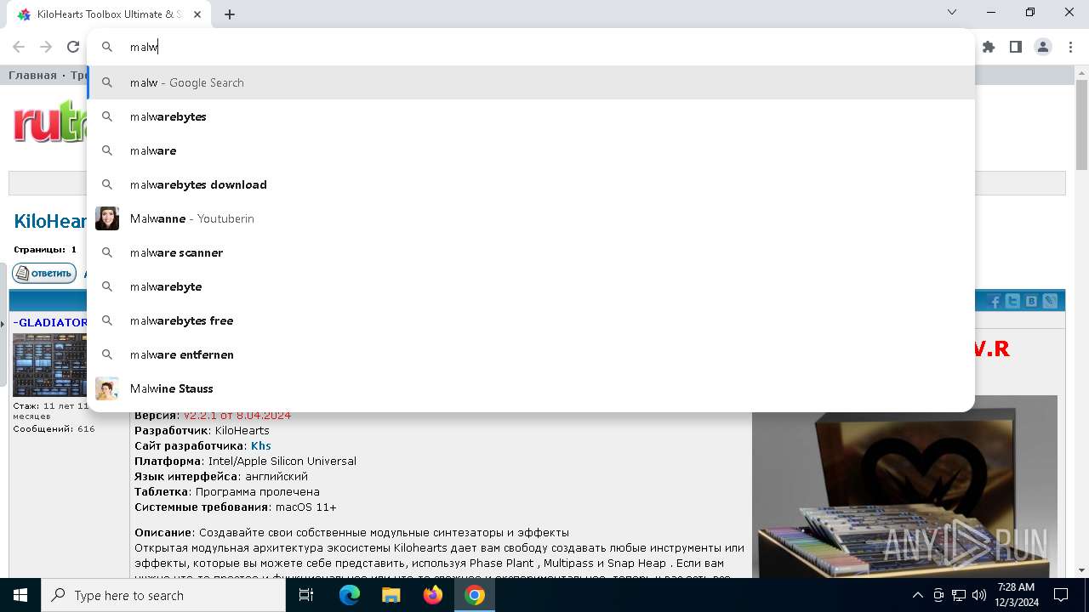The height and width of the screenshot is (612, 1089).
Task: Open the -GLADIATOR- user profile link
Action: 50,322
